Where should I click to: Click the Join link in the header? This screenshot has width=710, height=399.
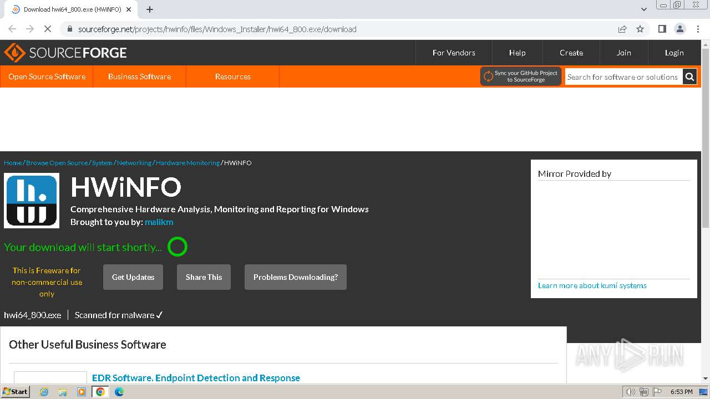[x=623, y=53]
